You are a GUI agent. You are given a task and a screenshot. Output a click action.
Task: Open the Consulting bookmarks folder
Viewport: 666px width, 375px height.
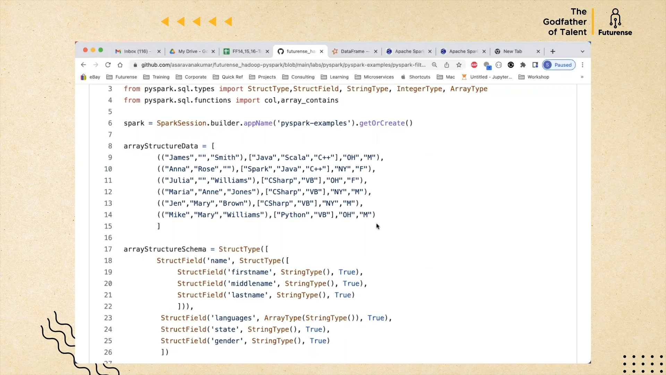click(298, 77)
